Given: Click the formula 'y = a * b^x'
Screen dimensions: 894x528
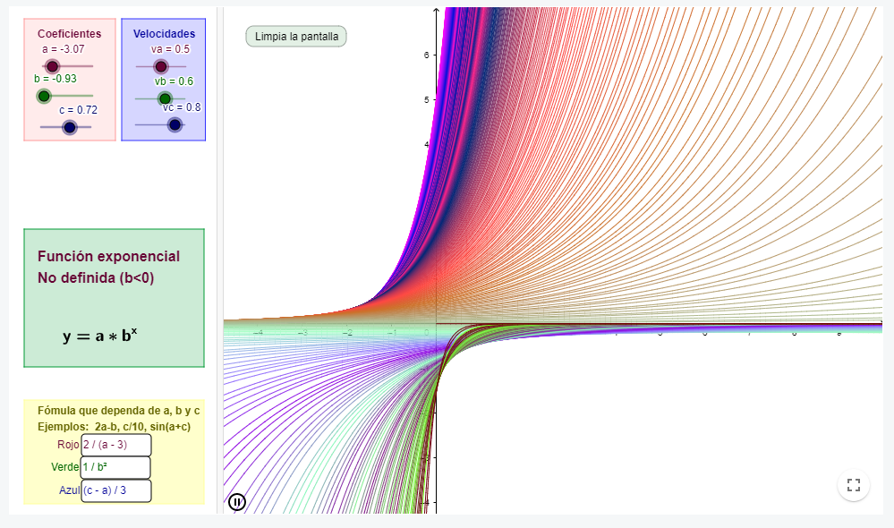Looking at the screenshot, I should click(99, 336).
